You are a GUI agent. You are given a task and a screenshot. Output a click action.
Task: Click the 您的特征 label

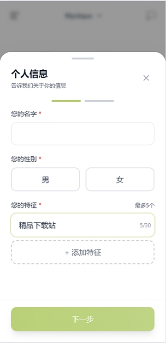(24, 205)
